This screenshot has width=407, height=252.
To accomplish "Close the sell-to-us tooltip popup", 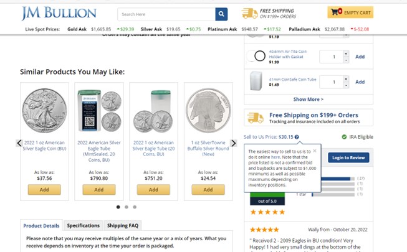I will (314, 151).
